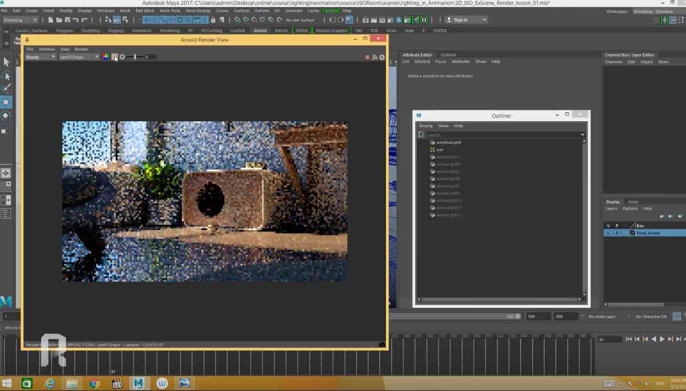Open the Modeling menu set dropdown
This screenshot has height=391, width=686.
[20, 20]
